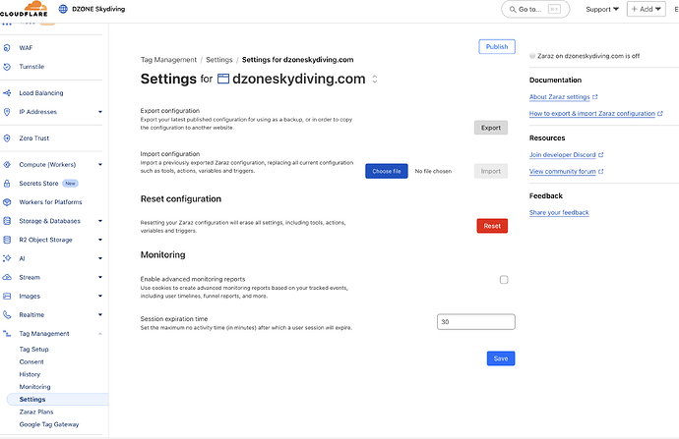679x439 pixels.
Task: Click external link icon beside About Zaraz settings
Action: pos(595,97)
